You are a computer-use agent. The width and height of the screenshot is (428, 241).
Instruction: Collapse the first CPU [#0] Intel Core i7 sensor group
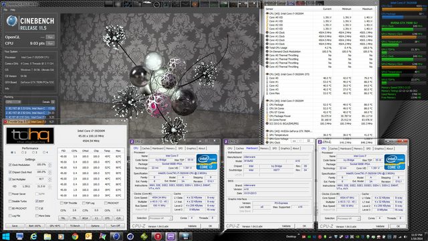[x=267, y=13]
